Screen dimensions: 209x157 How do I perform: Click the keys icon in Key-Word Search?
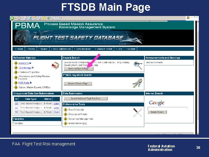(x=137, y=83)
